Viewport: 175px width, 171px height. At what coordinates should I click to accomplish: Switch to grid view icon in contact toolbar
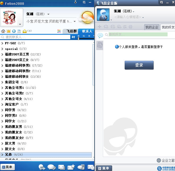click(x=89, y=36)
